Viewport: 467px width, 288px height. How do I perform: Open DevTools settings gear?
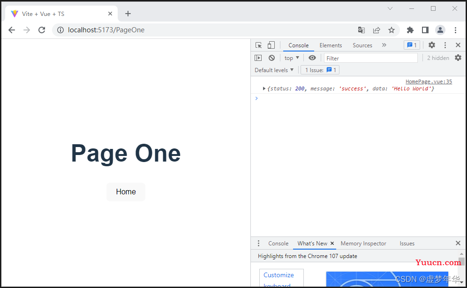432,45
